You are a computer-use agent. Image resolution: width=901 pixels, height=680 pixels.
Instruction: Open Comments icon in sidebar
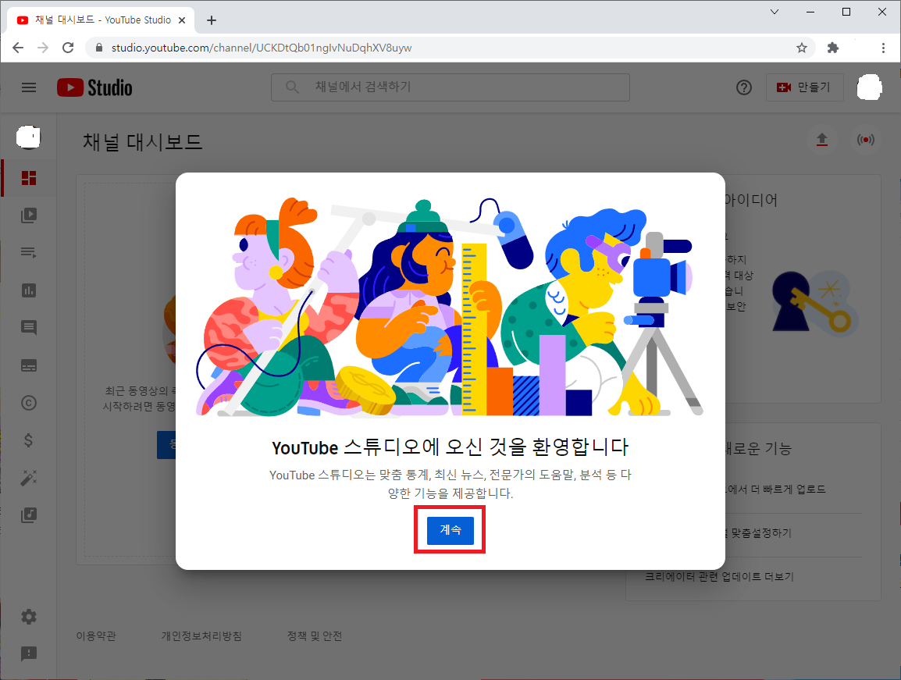29,328
